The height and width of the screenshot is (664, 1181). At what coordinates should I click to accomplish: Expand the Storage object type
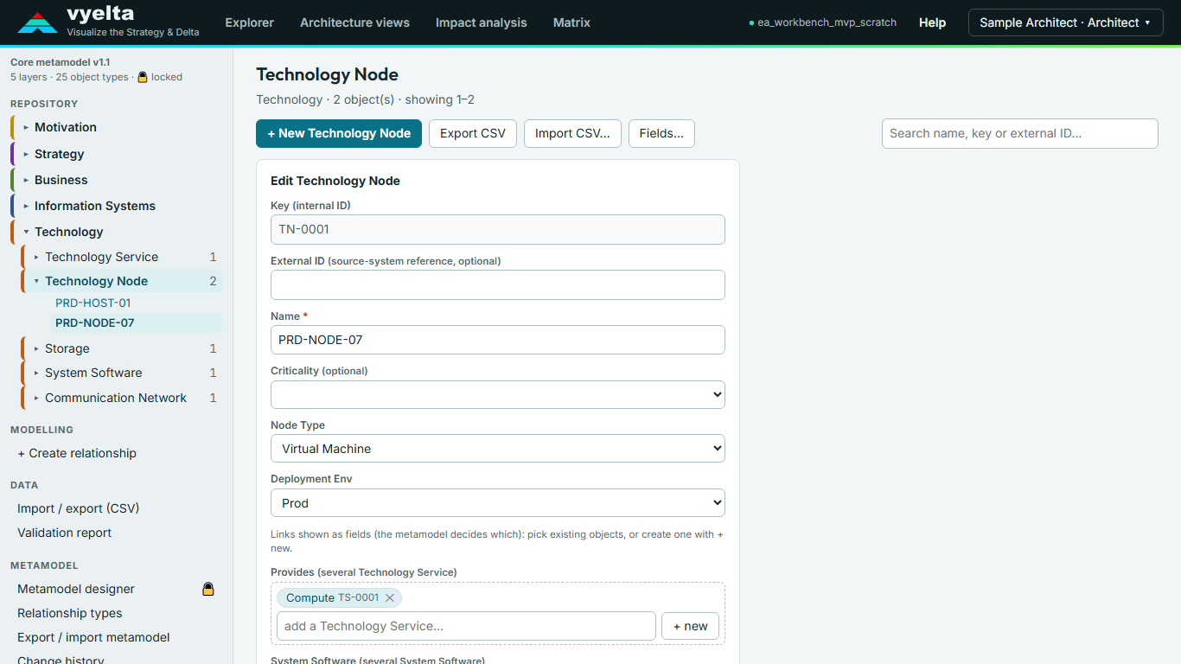coord(36,348)
